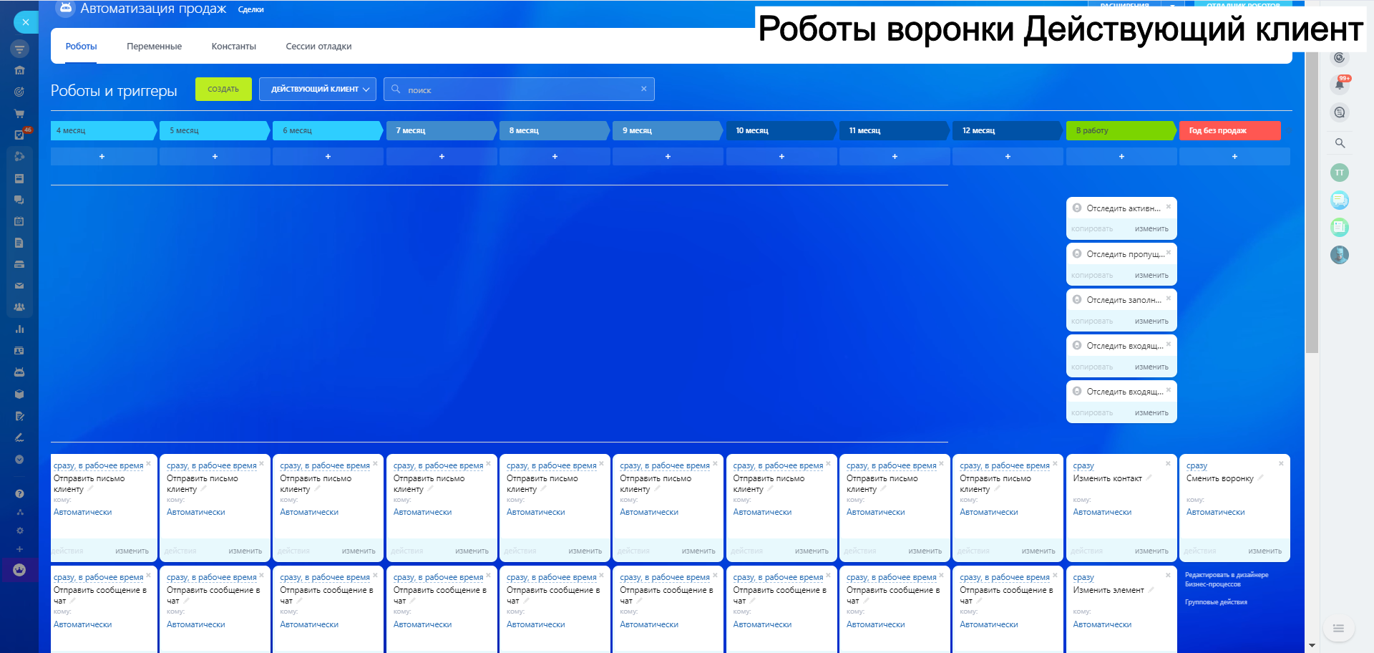This screenshot has height=653, width=1374.
Task: Click the magnifier search icon in right sidebar
Action: click(1340, 143)
